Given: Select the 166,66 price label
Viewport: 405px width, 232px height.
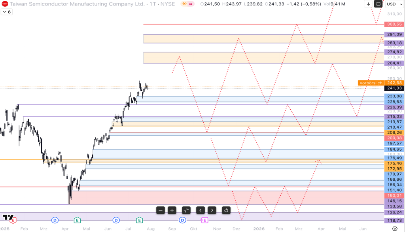Looking at the screenshot, I should [394, 180].
